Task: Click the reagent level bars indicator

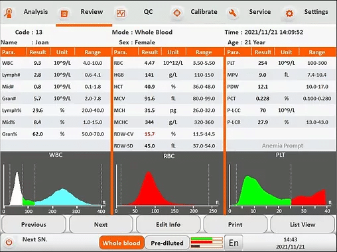Action: coord(207,243)
